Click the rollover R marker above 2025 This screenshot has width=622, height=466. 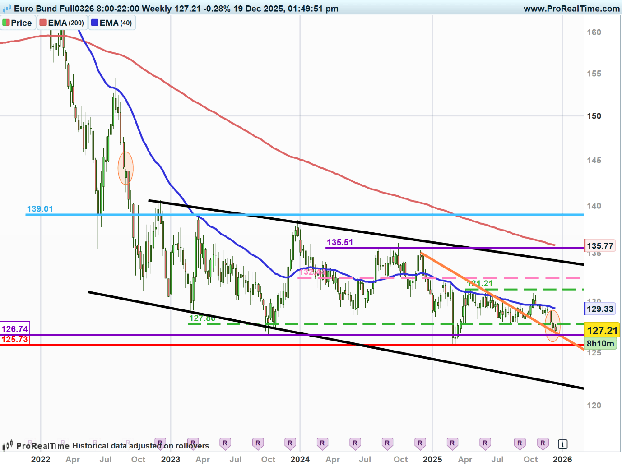click(420, 443)
